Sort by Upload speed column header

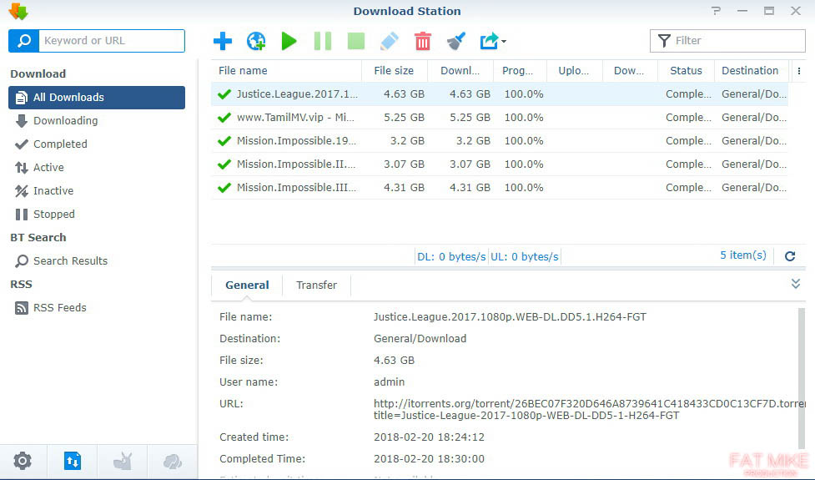(x=574, y=71)
